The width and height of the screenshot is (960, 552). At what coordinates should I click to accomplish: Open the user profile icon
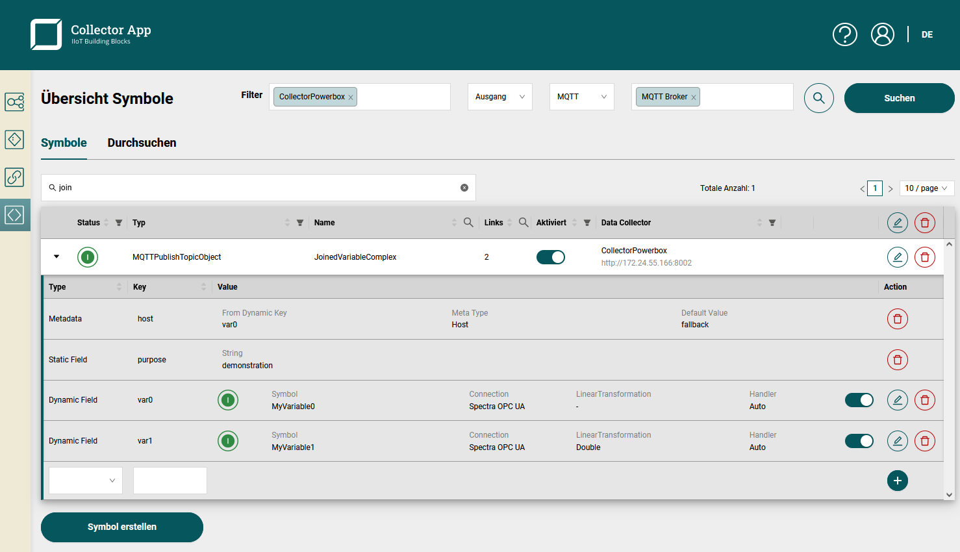point(883,34)
